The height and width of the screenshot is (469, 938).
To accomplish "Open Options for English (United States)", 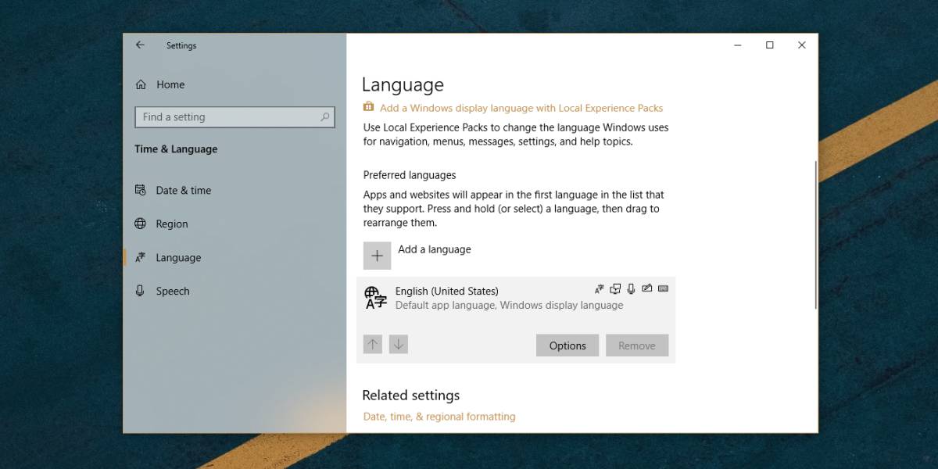I will click(567, 345).
